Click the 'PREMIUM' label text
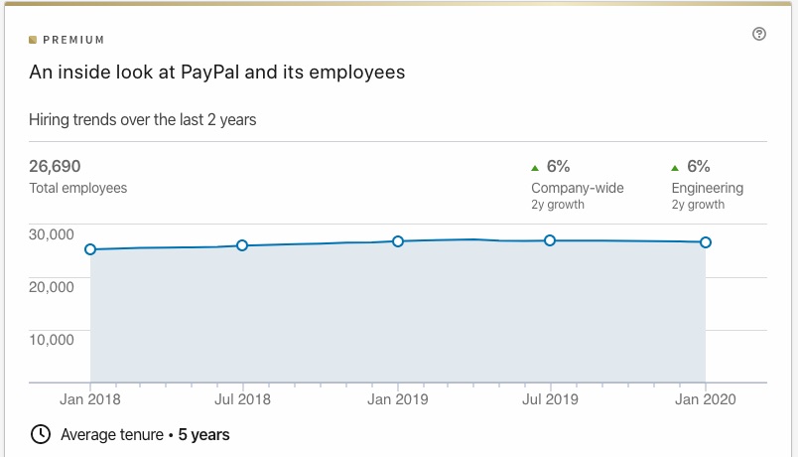798x457 pixels. [73, 40]
